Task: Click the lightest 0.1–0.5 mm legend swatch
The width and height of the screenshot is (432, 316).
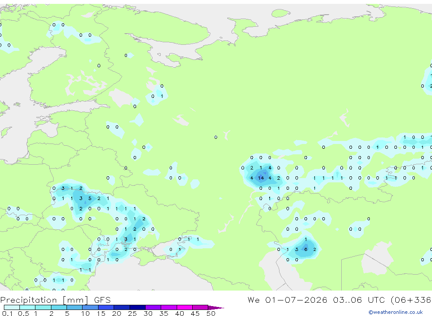Action: [x=12, y=307]
